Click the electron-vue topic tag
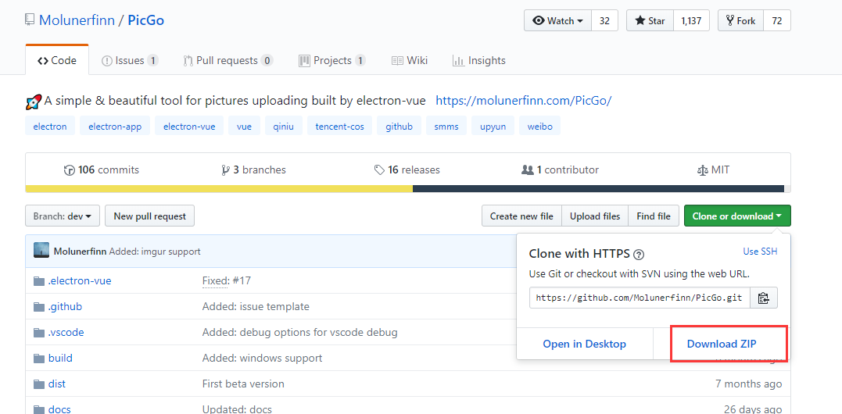This screenshot has width=842, height=414. pyautogui.click(x=189, y=127)
